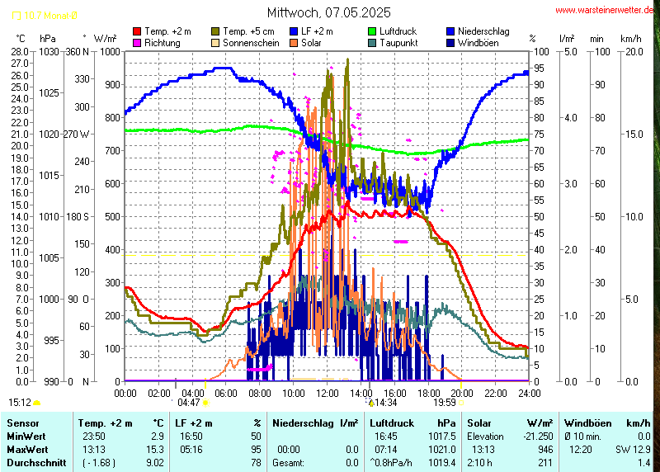Click the Windböen km/h table header
The height and width of the screenshot is (472, 660).
607,423
